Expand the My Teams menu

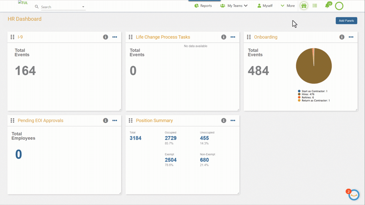click(x=234, y=6)
